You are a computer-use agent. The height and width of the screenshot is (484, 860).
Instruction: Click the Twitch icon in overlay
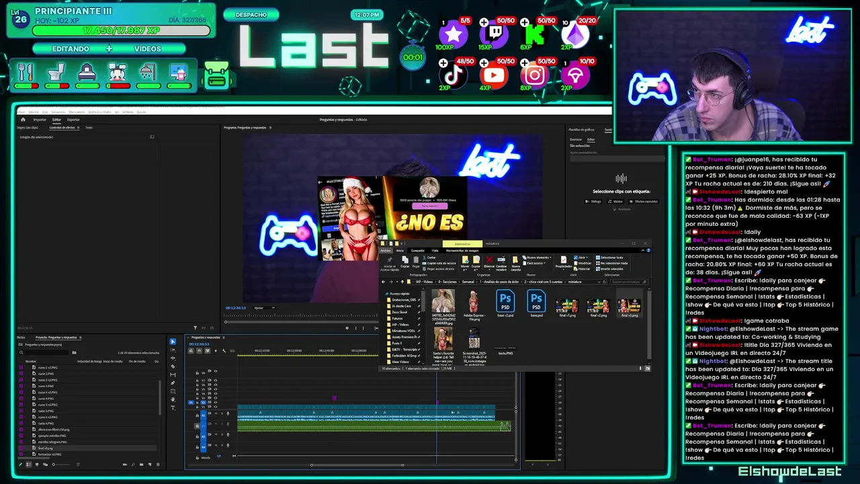tap(494, 34)
